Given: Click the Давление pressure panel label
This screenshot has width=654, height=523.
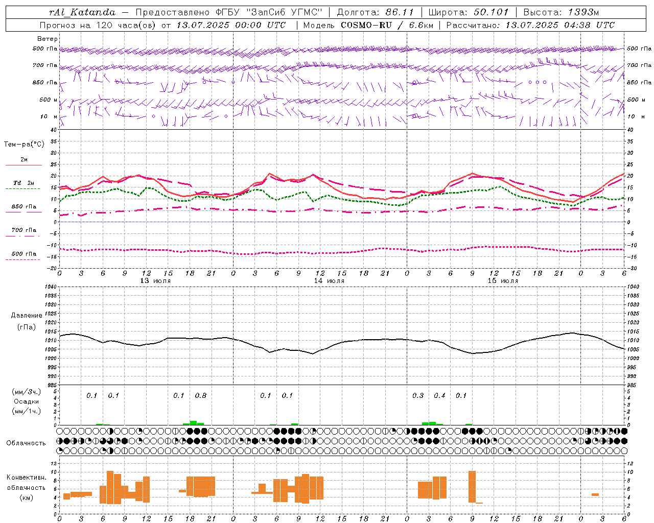Looking at the screenshot, I should click(x=27, y=316).
